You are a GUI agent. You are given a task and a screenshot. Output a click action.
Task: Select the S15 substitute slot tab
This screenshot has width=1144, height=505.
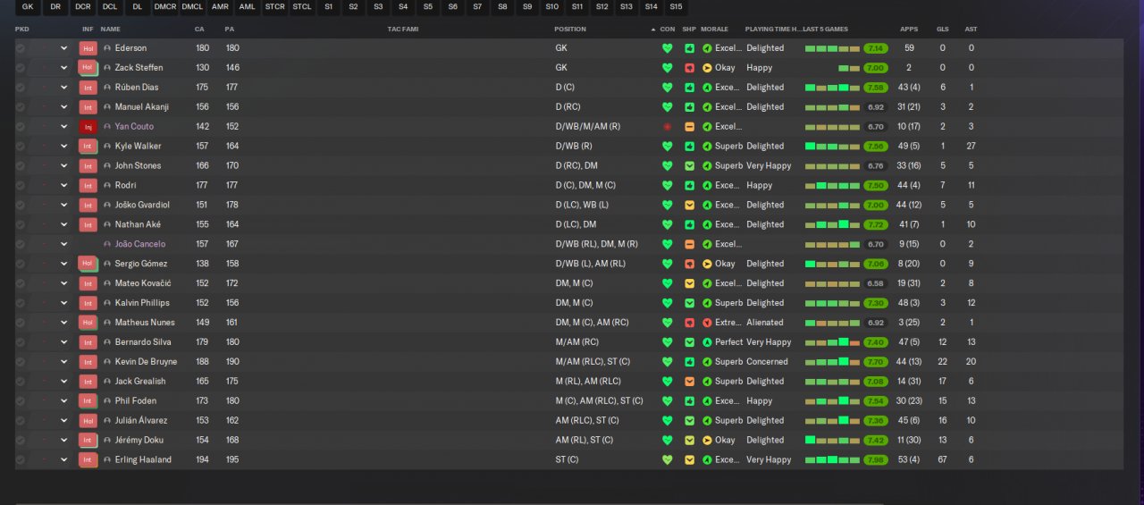coord(676,7)
